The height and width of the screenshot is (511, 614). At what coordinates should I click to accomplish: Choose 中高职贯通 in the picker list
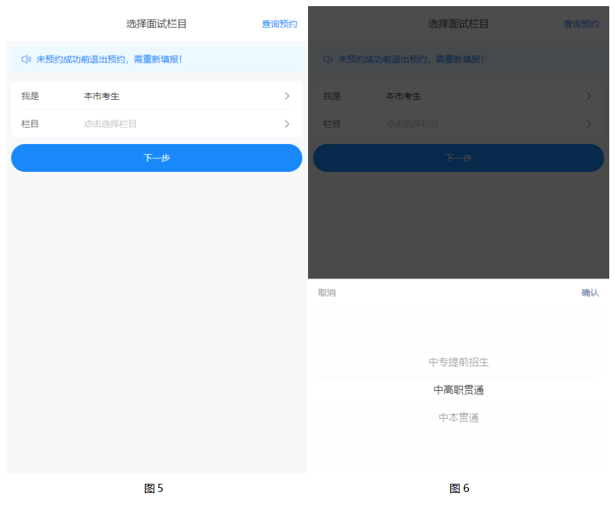458,390
